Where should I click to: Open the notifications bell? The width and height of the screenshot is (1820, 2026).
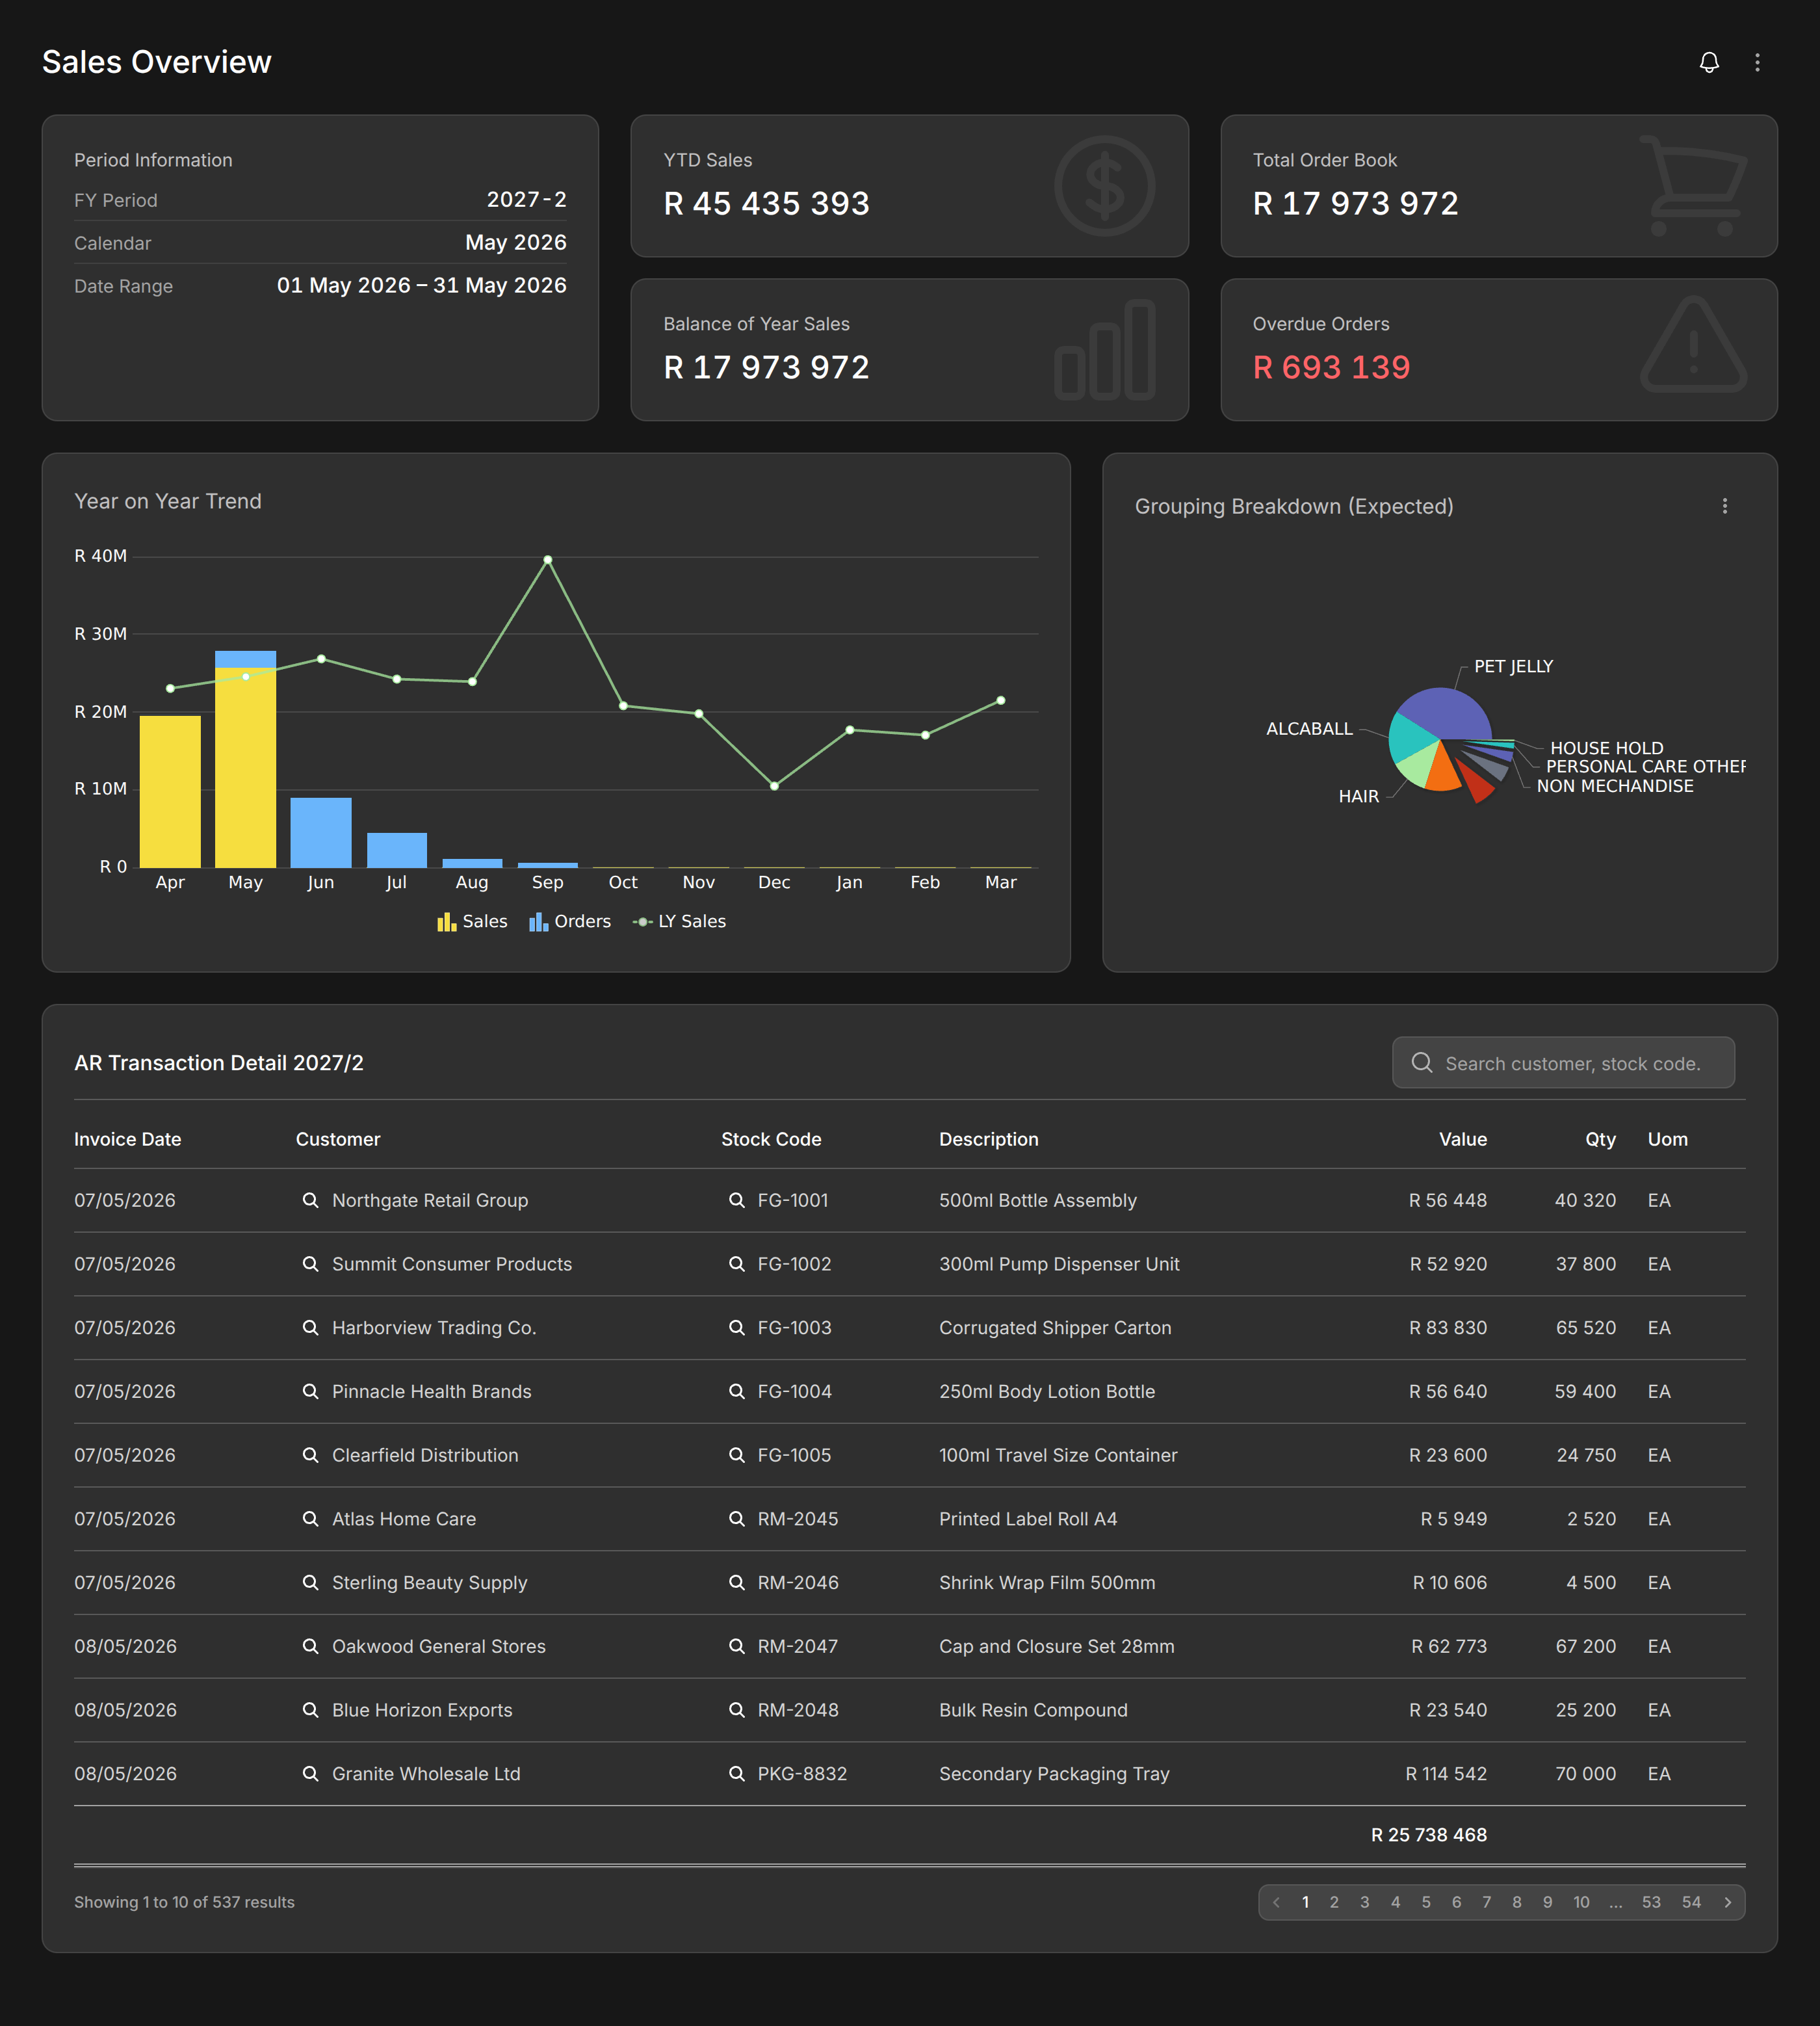1709,62
